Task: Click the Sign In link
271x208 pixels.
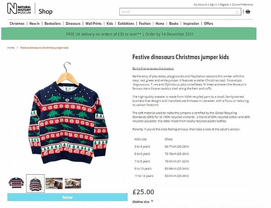Action: 214,5
